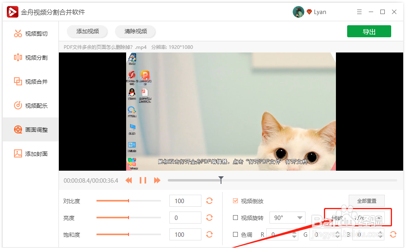The width and height of the screenshot is (406, 248).
Task: Click the 00:00:08.4/00:00:36.4 timestamp
Action: [x=91, y=181]
